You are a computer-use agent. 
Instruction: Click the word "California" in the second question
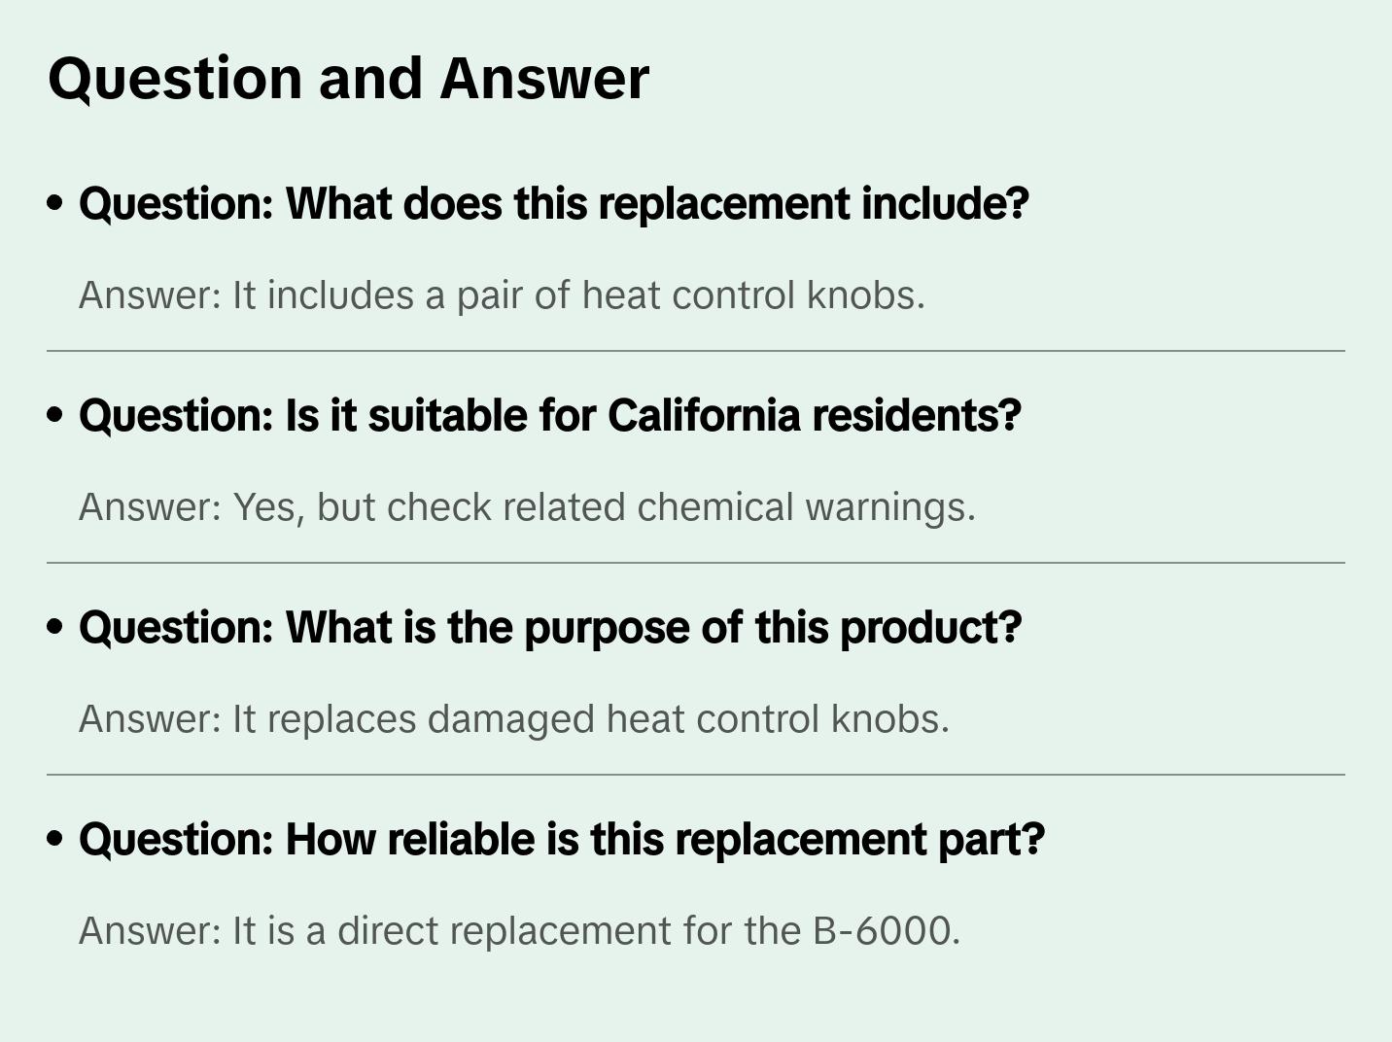pyautogui.click(x=704, y=416)
